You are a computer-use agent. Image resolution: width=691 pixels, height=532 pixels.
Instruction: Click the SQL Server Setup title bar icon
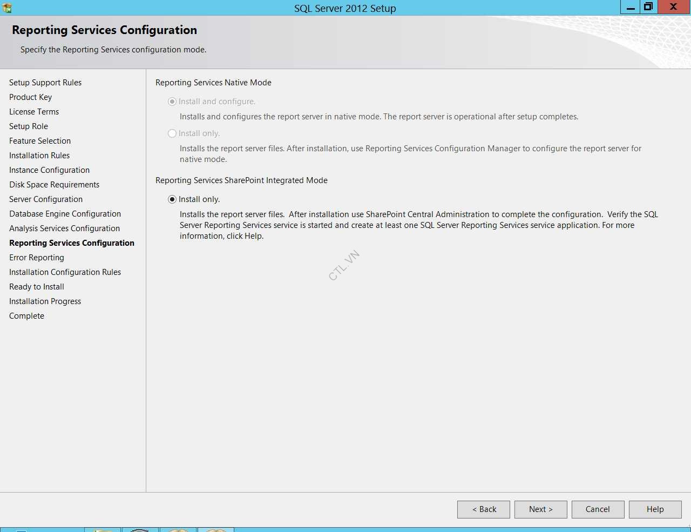[7, 8]
